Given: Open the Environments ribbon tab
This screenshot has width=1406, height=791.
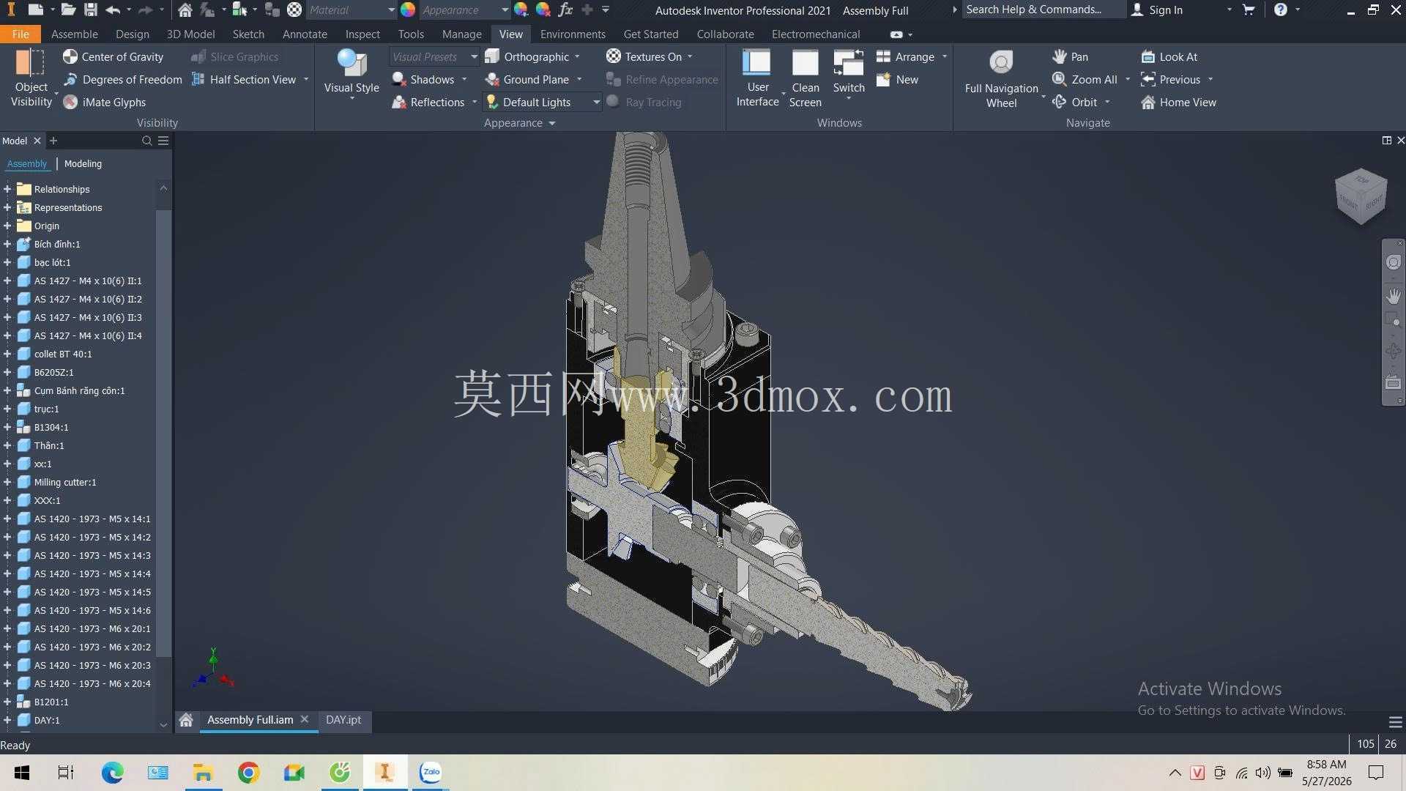Looking at the screenshot, I should [573, 34].
